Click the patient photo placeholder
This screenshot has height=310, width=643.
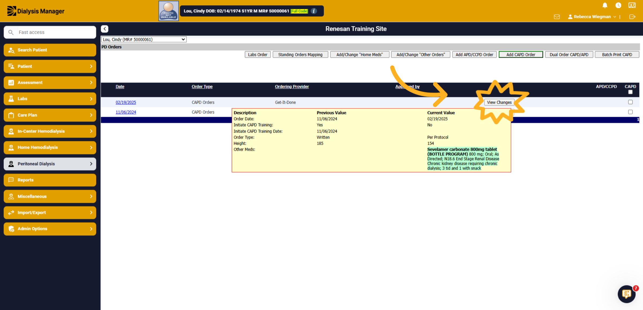coord(169,11)
